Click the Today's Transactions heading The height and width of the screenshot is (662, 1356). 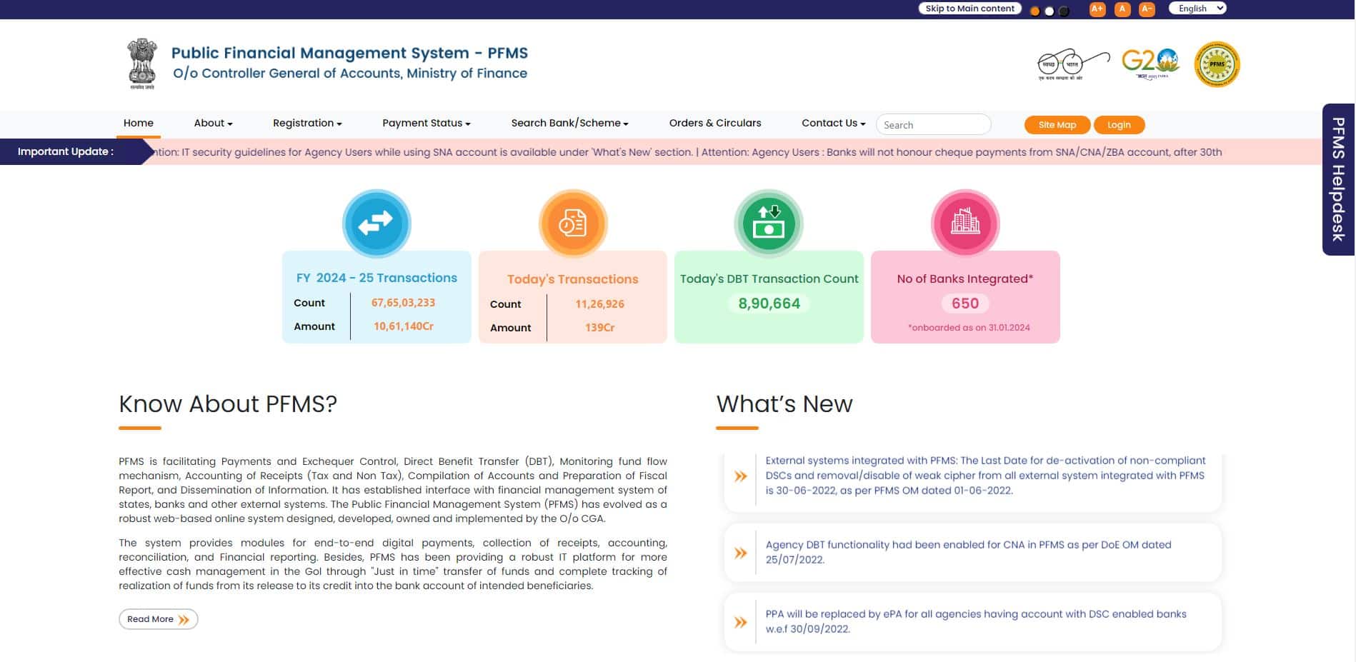coord(573,279)
